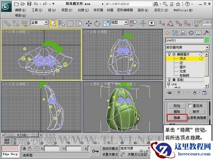Open the 修改器列表 modifier list dropdown
Viewport: 213px width, 159px height.
point(187,47)
